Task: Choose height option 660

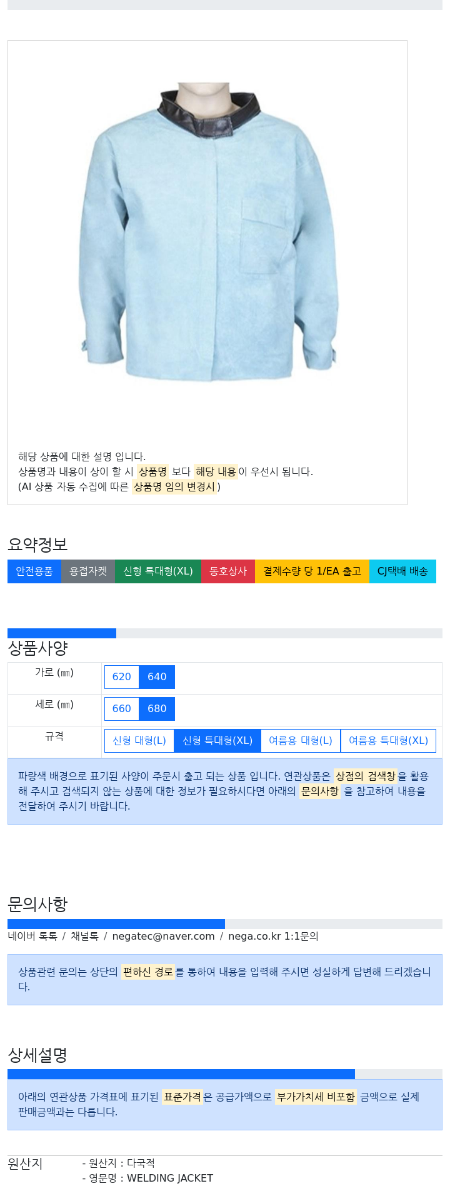Action: 122,709
